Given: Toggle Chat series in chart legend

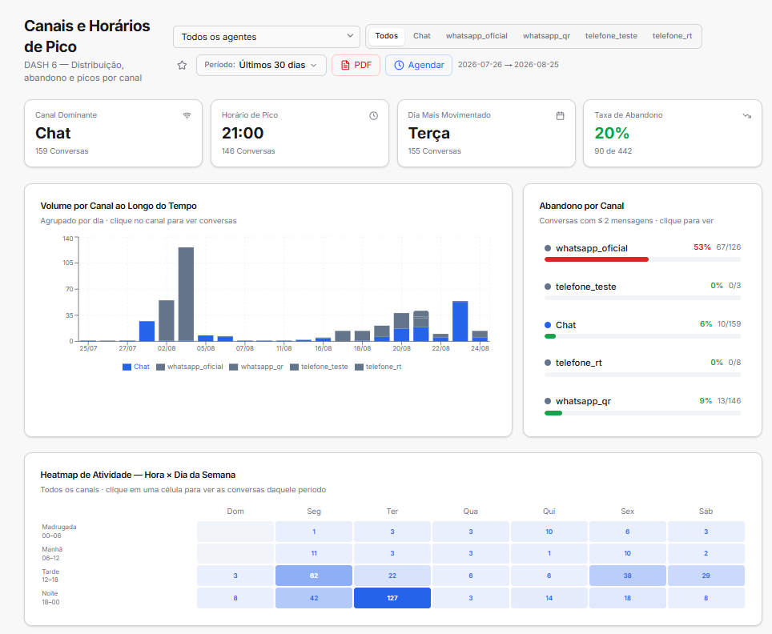Looking at the screenshot, I should pos(136,367).
